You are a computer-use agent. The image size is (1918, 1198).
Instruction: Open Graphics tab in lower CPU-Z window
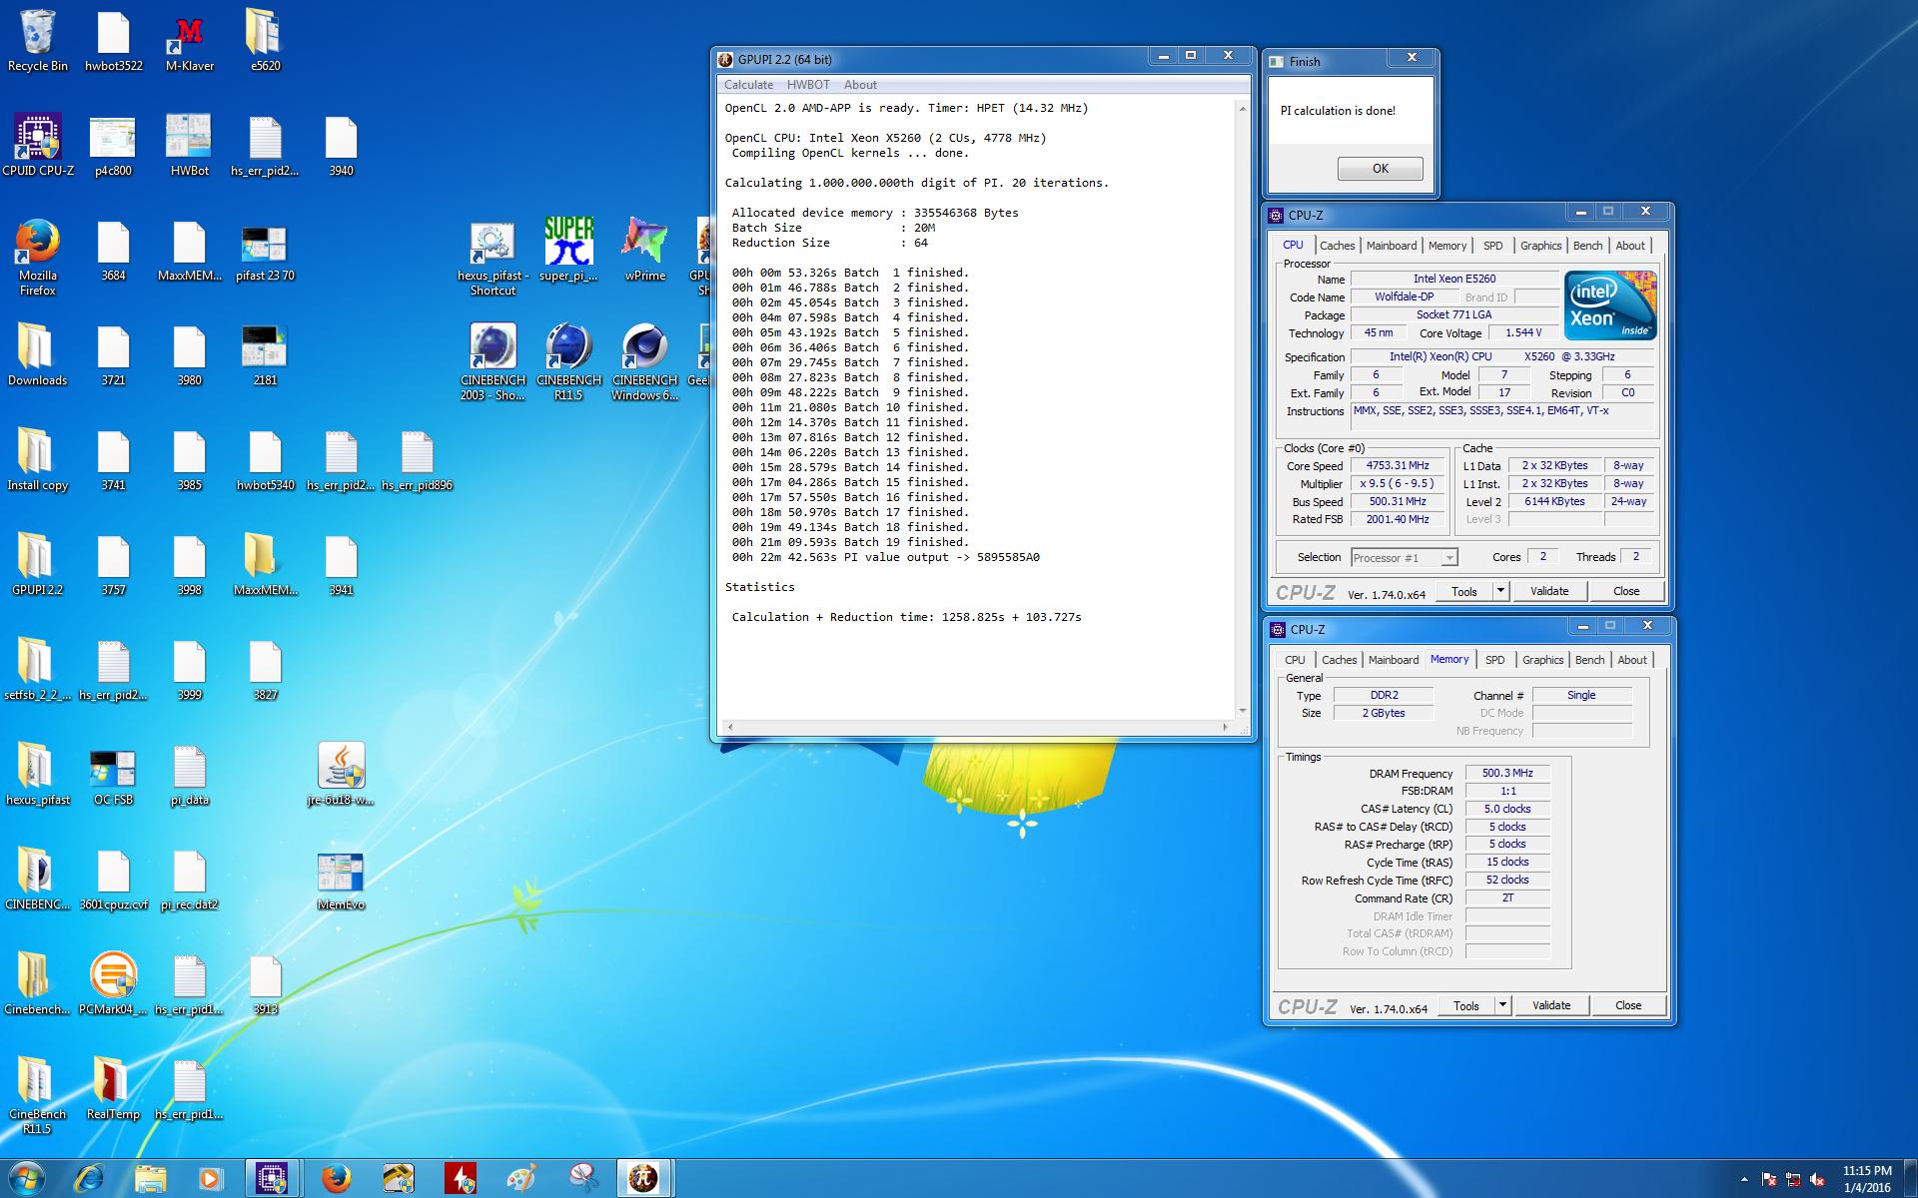click(1542, 660)
